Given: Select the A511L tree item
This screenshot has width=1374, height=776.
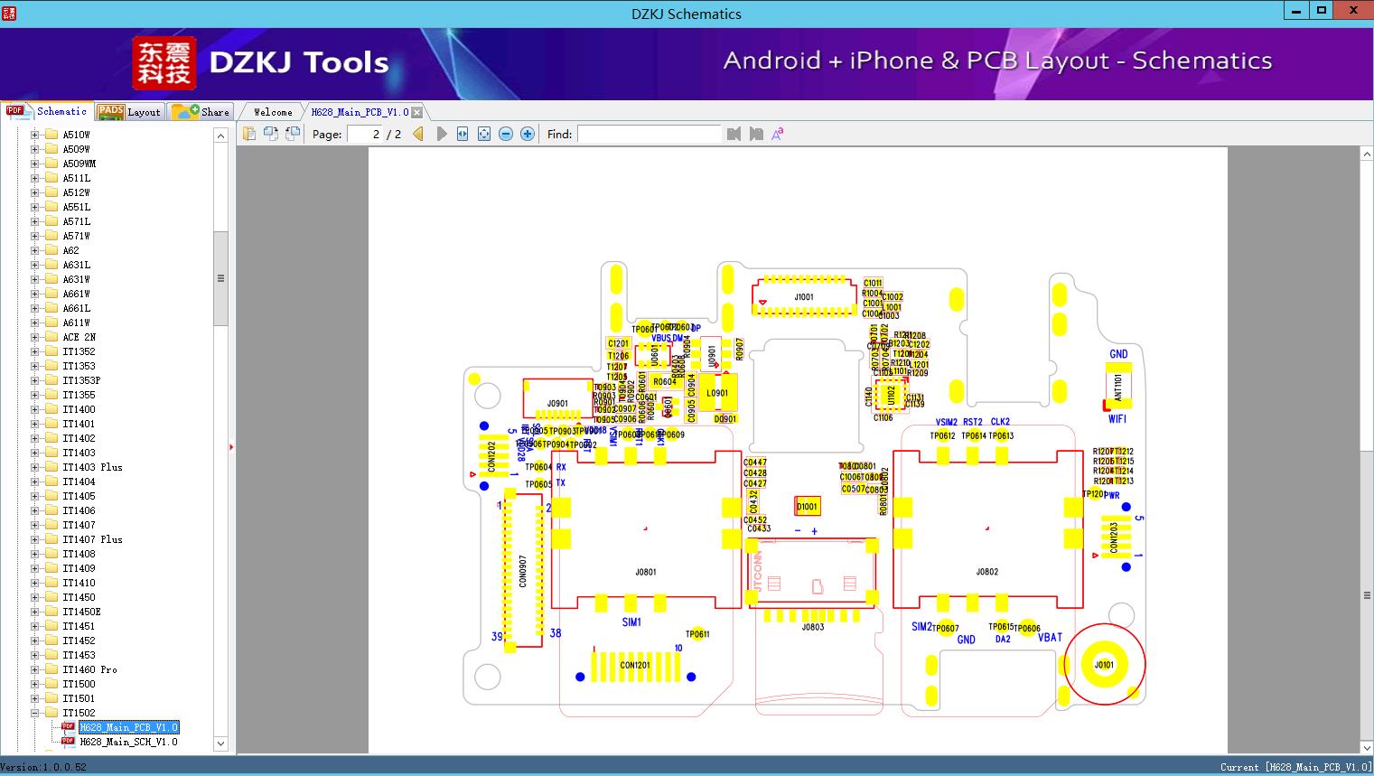Looking at the screenshot, I should 76,178.
